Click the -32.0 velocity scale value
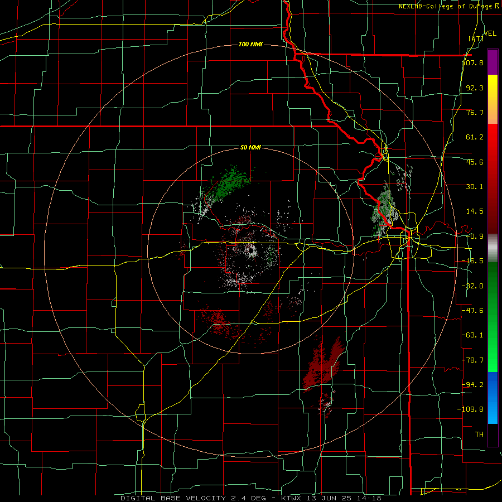Image resolution: width=502 pixels, height=502 pixels. click(473, 286)
